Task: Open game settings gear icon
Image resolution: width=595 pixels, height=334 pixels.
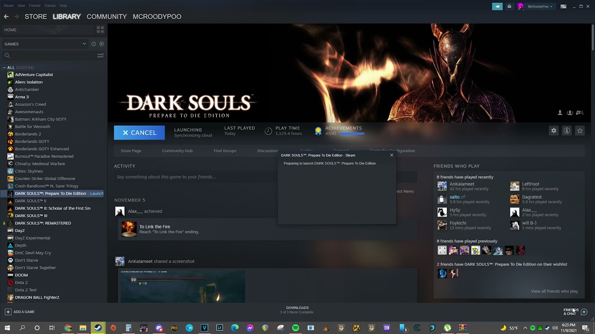Action: point(554,131)
